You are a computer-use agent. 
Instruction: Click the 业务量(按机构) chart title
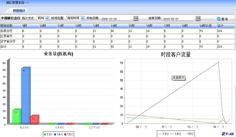tap(58, 54)
